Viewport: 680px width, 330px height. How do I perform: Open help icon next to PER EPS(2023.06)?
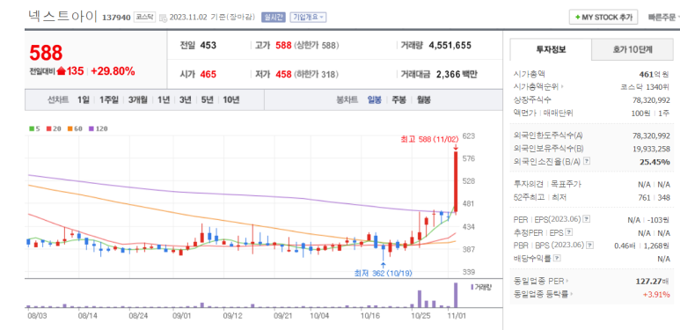(587, 219)
